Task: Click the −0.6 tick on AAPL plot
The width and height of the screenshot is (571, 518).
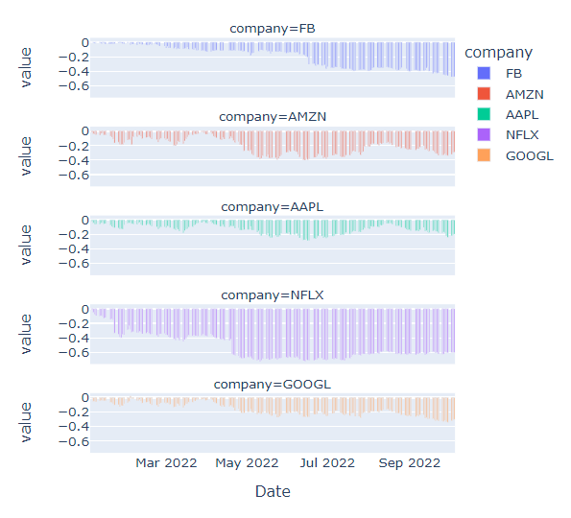Action: 74,263
